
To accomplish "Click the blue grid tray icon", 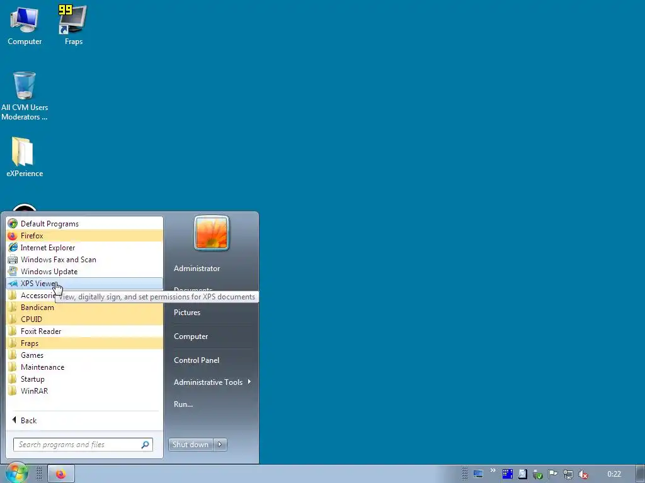I will coord(507,474).
